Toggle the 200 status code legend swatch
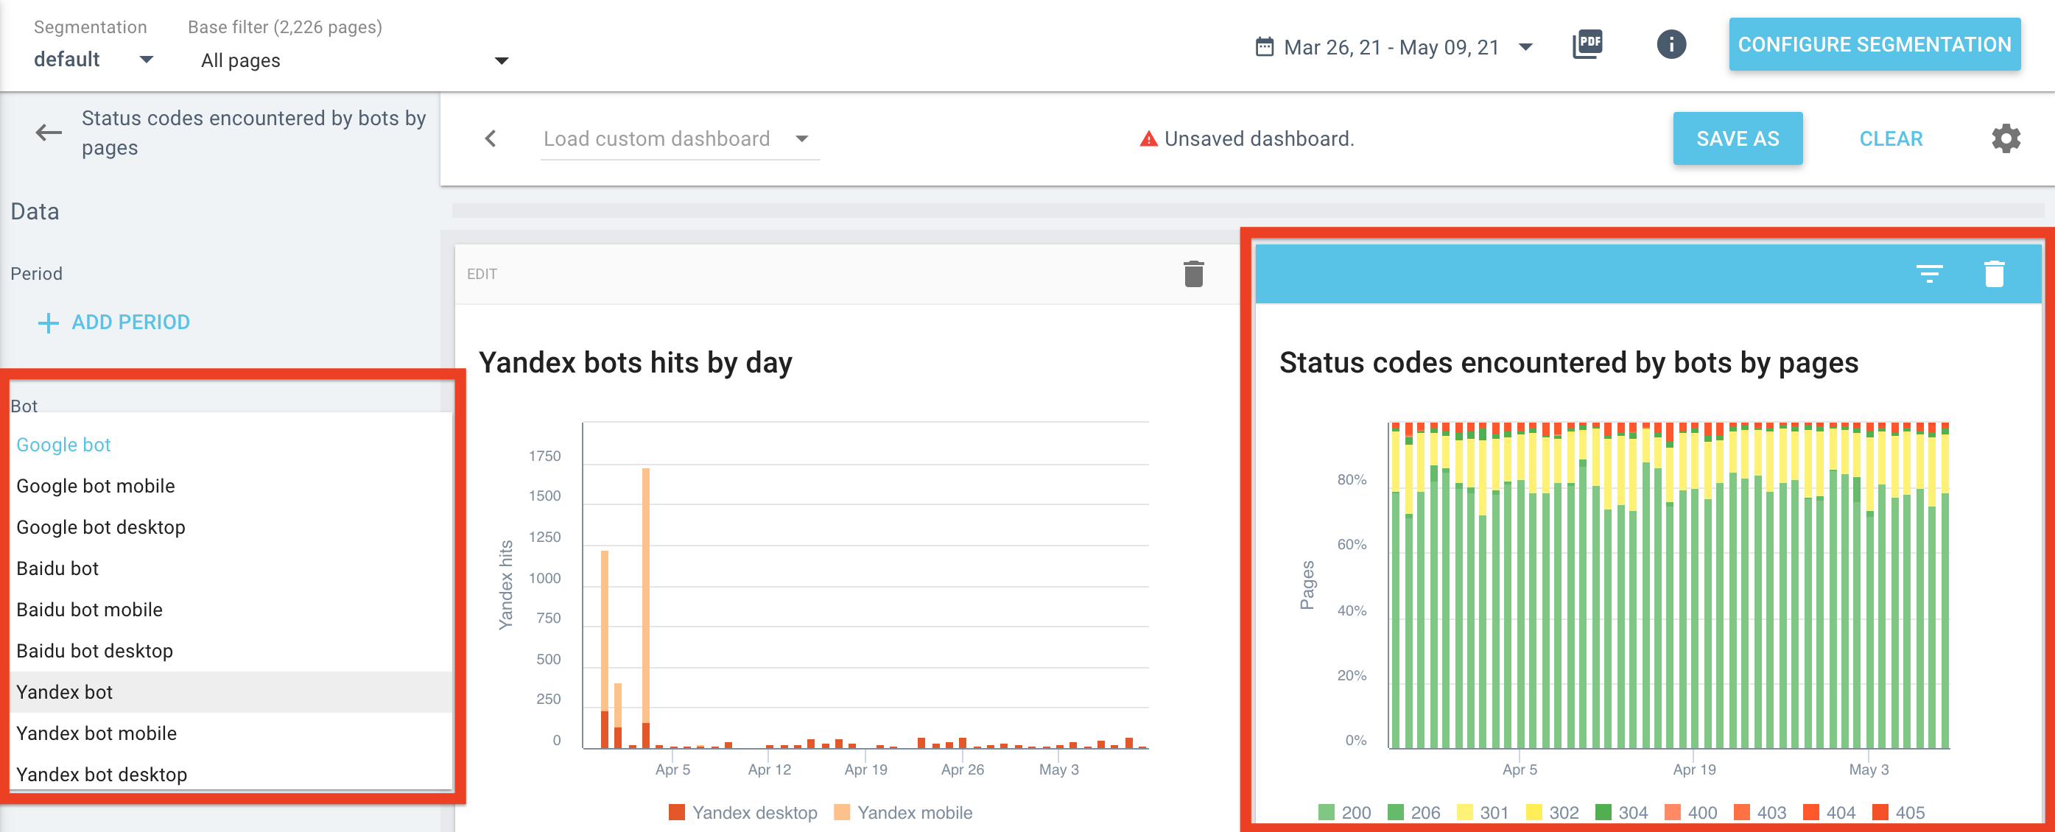Image resolution: width=2055 pixels, height=832 pixels. click(1326, 812)
